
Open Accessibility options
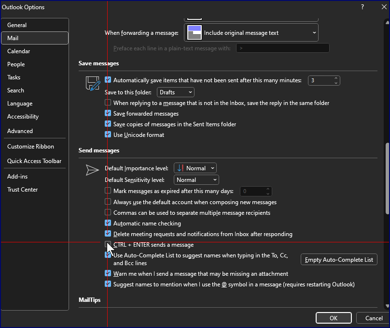(35, 117)
